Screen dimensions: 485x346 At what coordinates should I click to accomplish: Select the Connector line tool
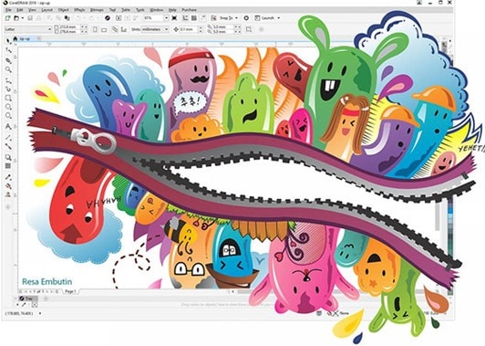tap(8, 146)
